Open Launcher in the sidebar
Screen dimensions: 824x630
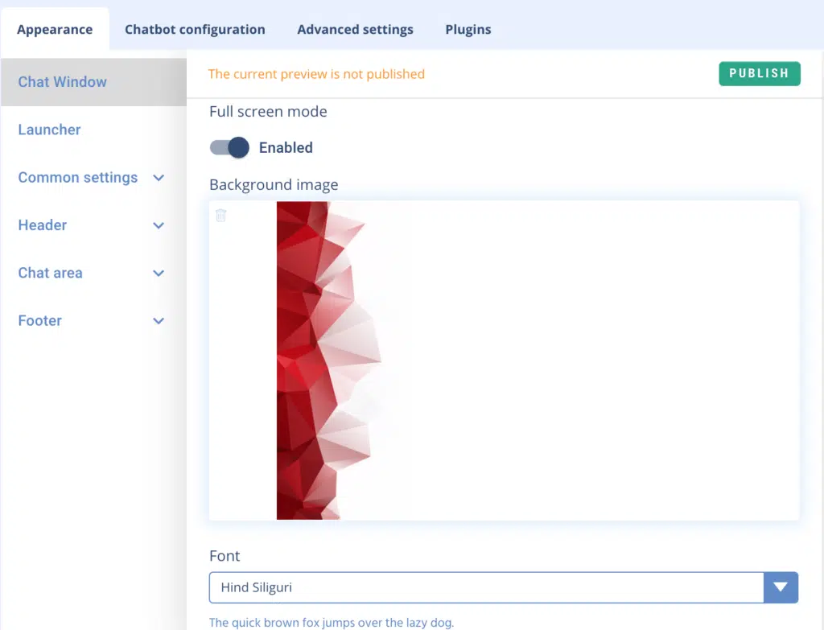pos(50,130)
